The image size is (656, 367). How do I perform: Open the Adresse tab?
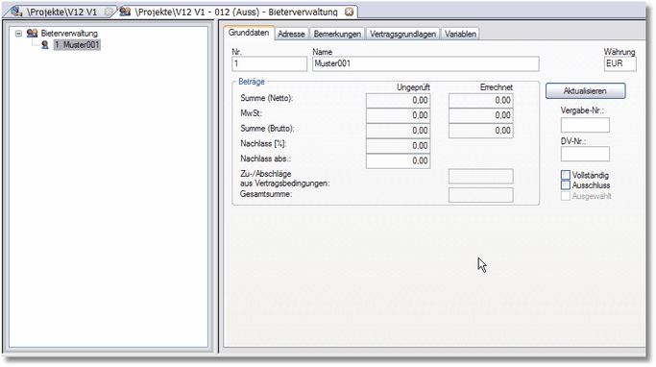(291, 34)
